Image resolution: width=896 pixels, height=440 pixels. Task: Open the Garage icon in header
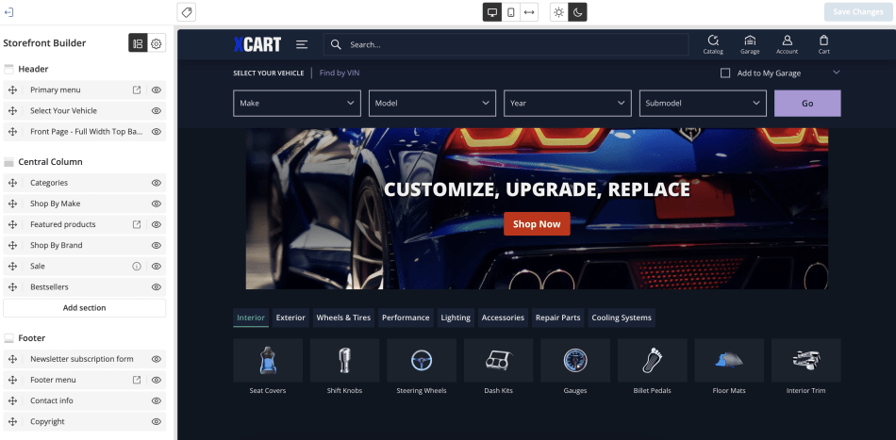[x=750, y=44]
